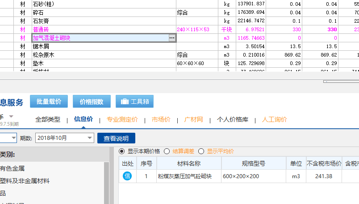
Task: Click the blue 信 source icon
Action: coord(127,176)
